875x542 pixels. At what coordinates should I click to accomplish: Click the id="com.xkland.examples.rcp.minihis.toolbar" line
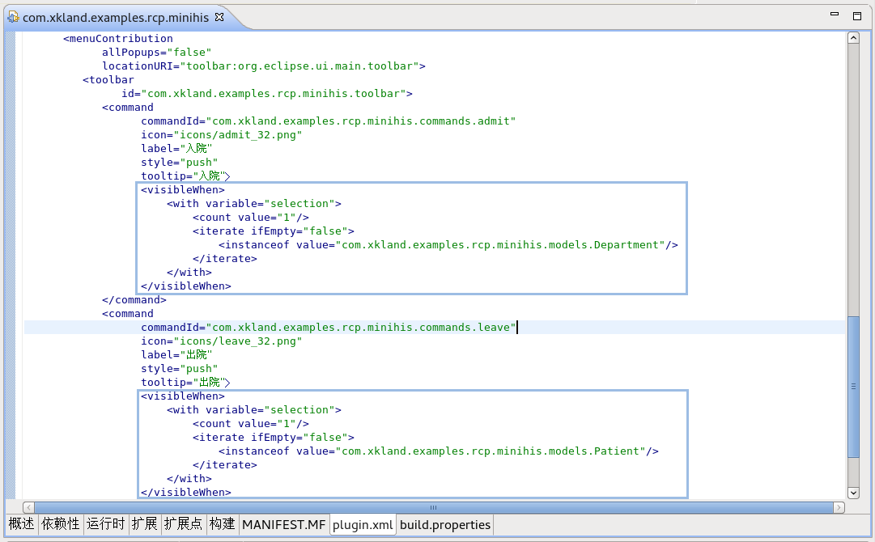tap(267, 94)
